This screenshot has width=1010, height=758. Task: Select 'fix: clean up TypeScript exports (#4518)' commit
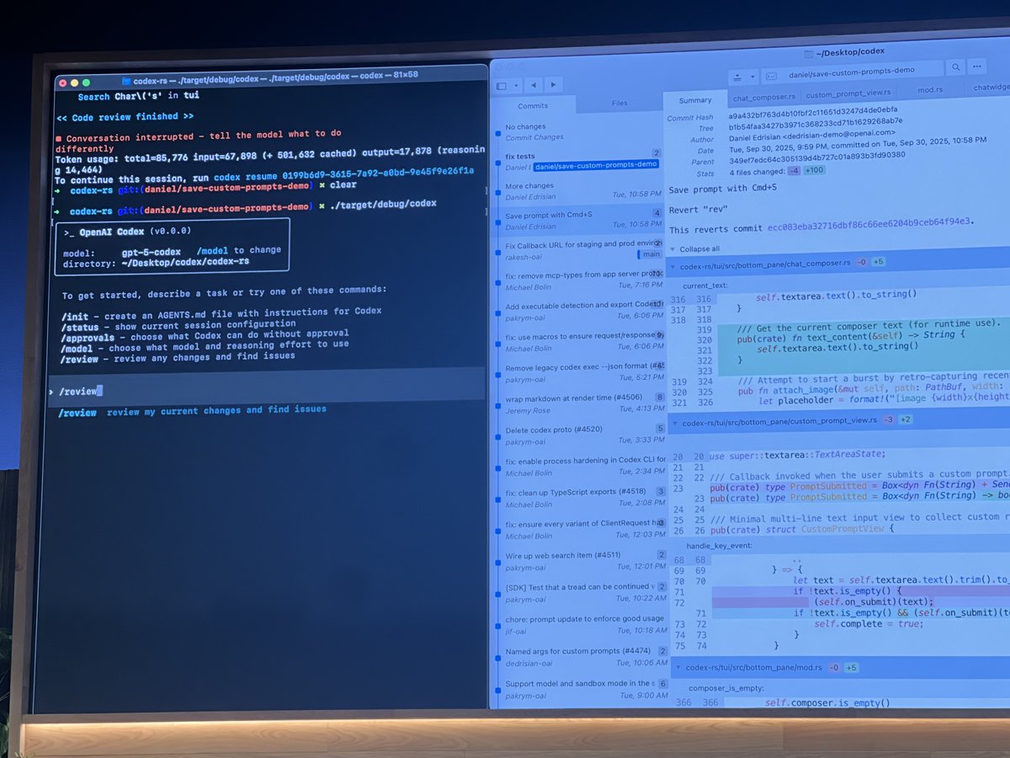(581, 497)
